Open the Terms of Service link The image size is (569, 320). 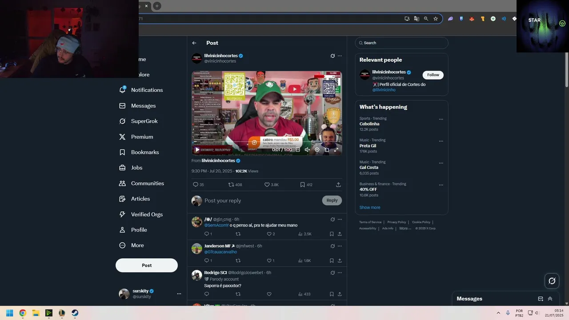pyautogui.click(x=370, y=222)
